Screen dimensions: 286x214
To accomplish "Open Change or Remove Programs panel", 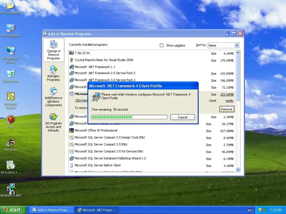I will click(x=53, y=50).
